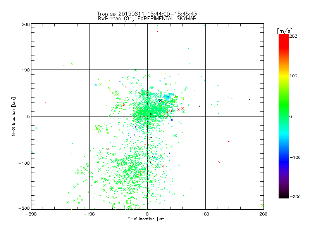Click the '100' tick label on E-W axis

coord(205,214)
